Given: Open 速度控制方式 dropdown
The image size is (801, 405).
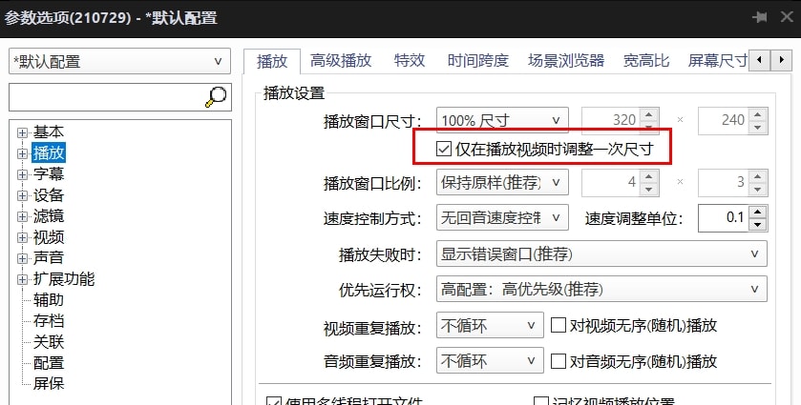Looking at the screenshot, I should (x=502, y=218).
